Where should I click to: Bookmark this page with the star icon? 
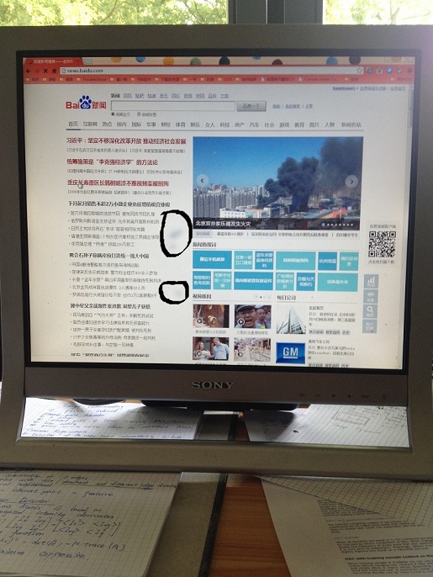(x=359, y=71)
